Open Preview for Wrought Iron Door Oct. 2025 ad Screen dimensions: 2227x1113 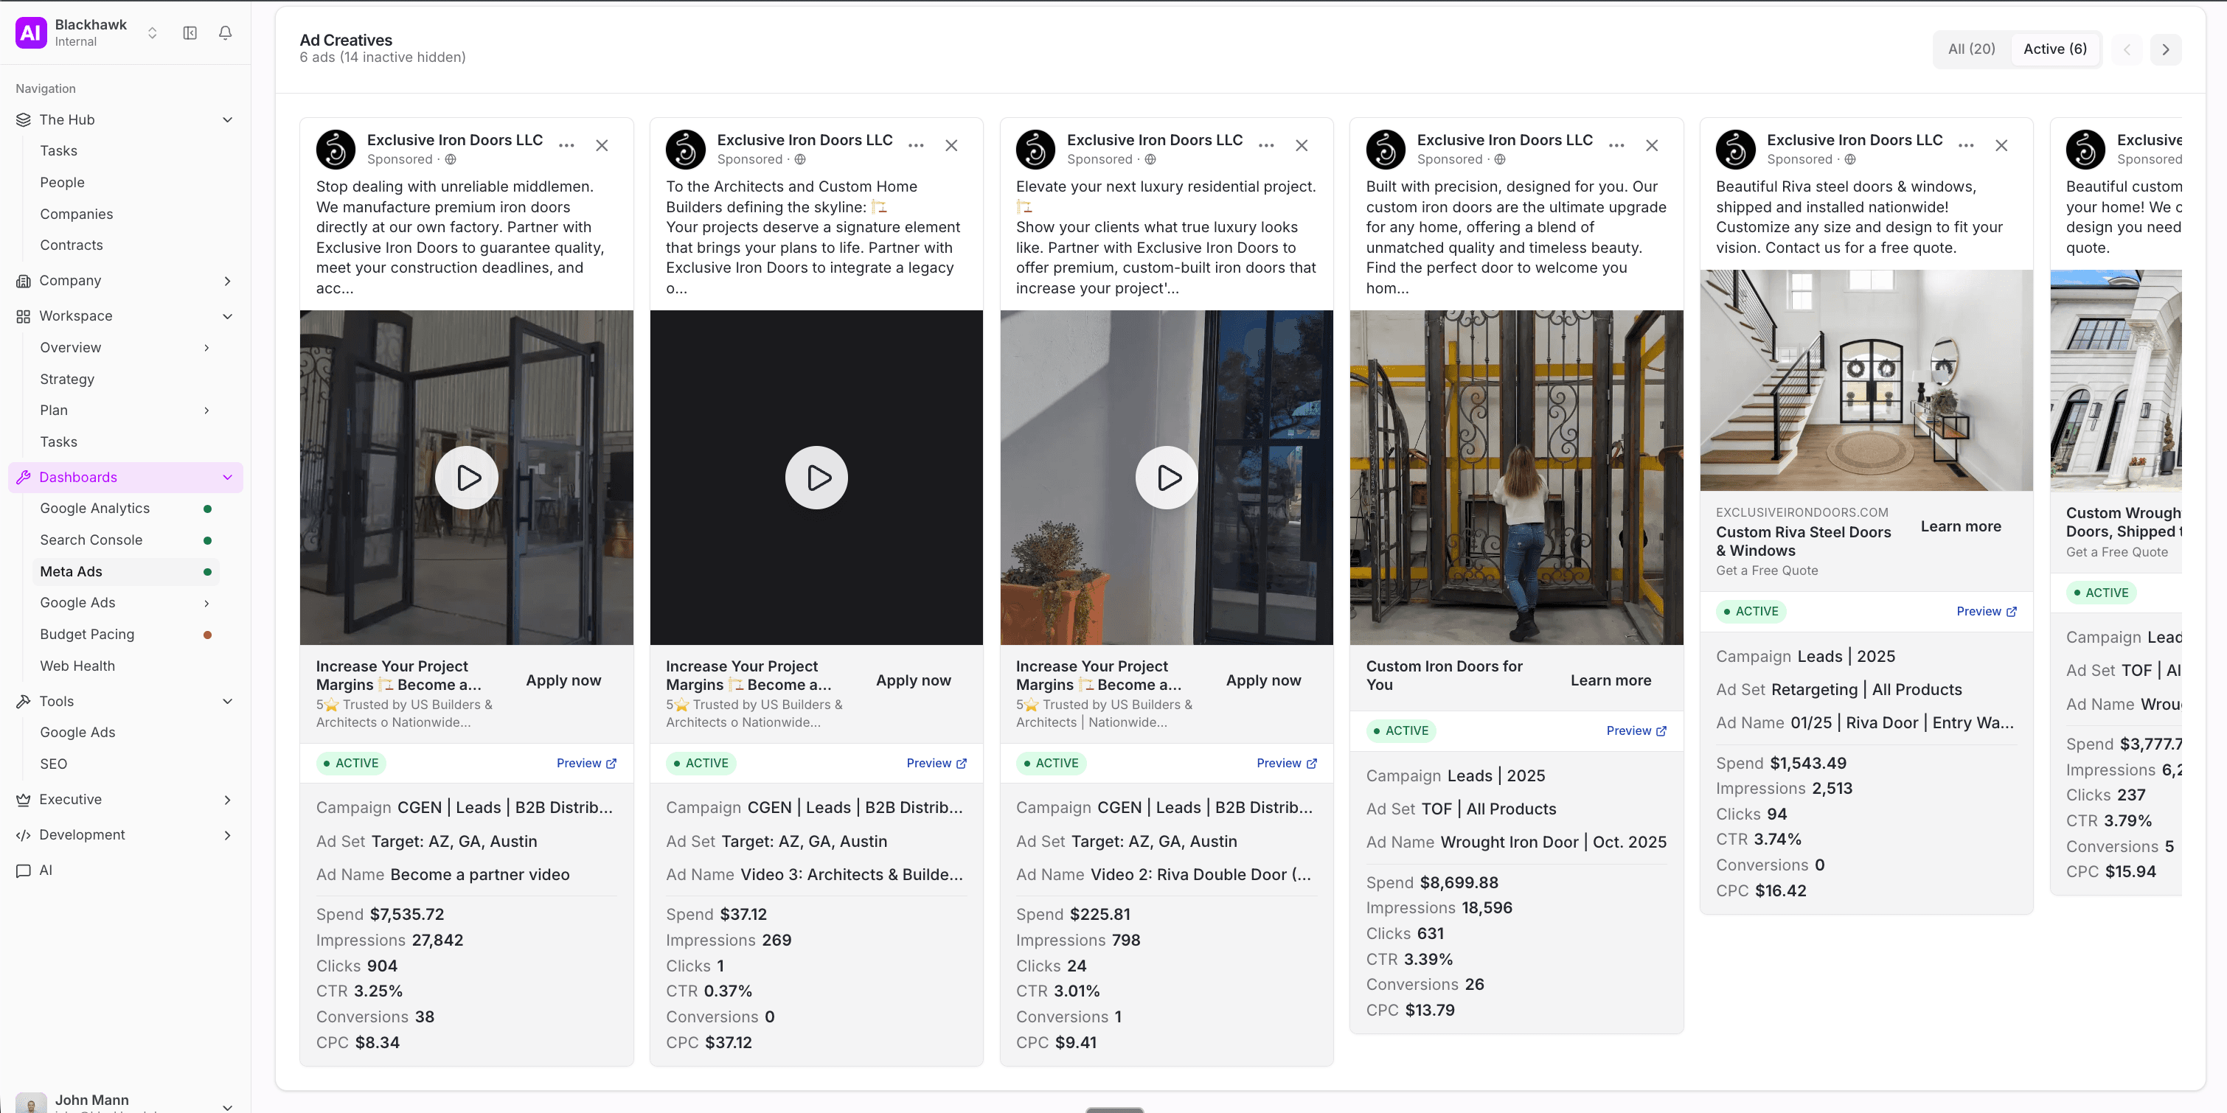1636,731
